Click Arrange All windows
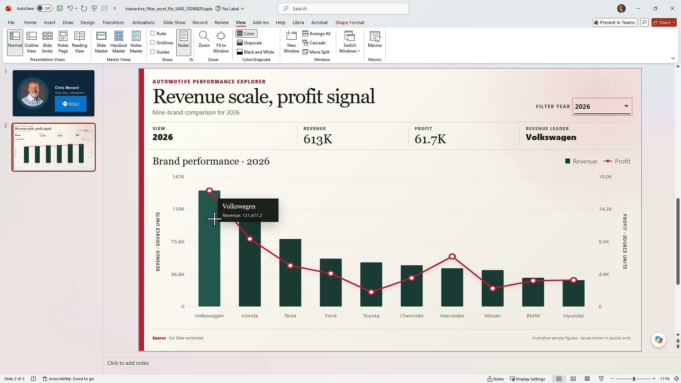Screen dimensions: 681x383 [x=316, y=33]
